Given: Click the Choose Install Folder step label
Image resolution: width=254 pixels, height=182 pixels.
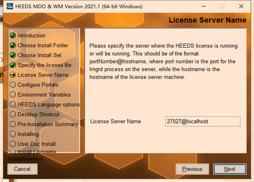Looking at the screenshot, I should (43, 46).
